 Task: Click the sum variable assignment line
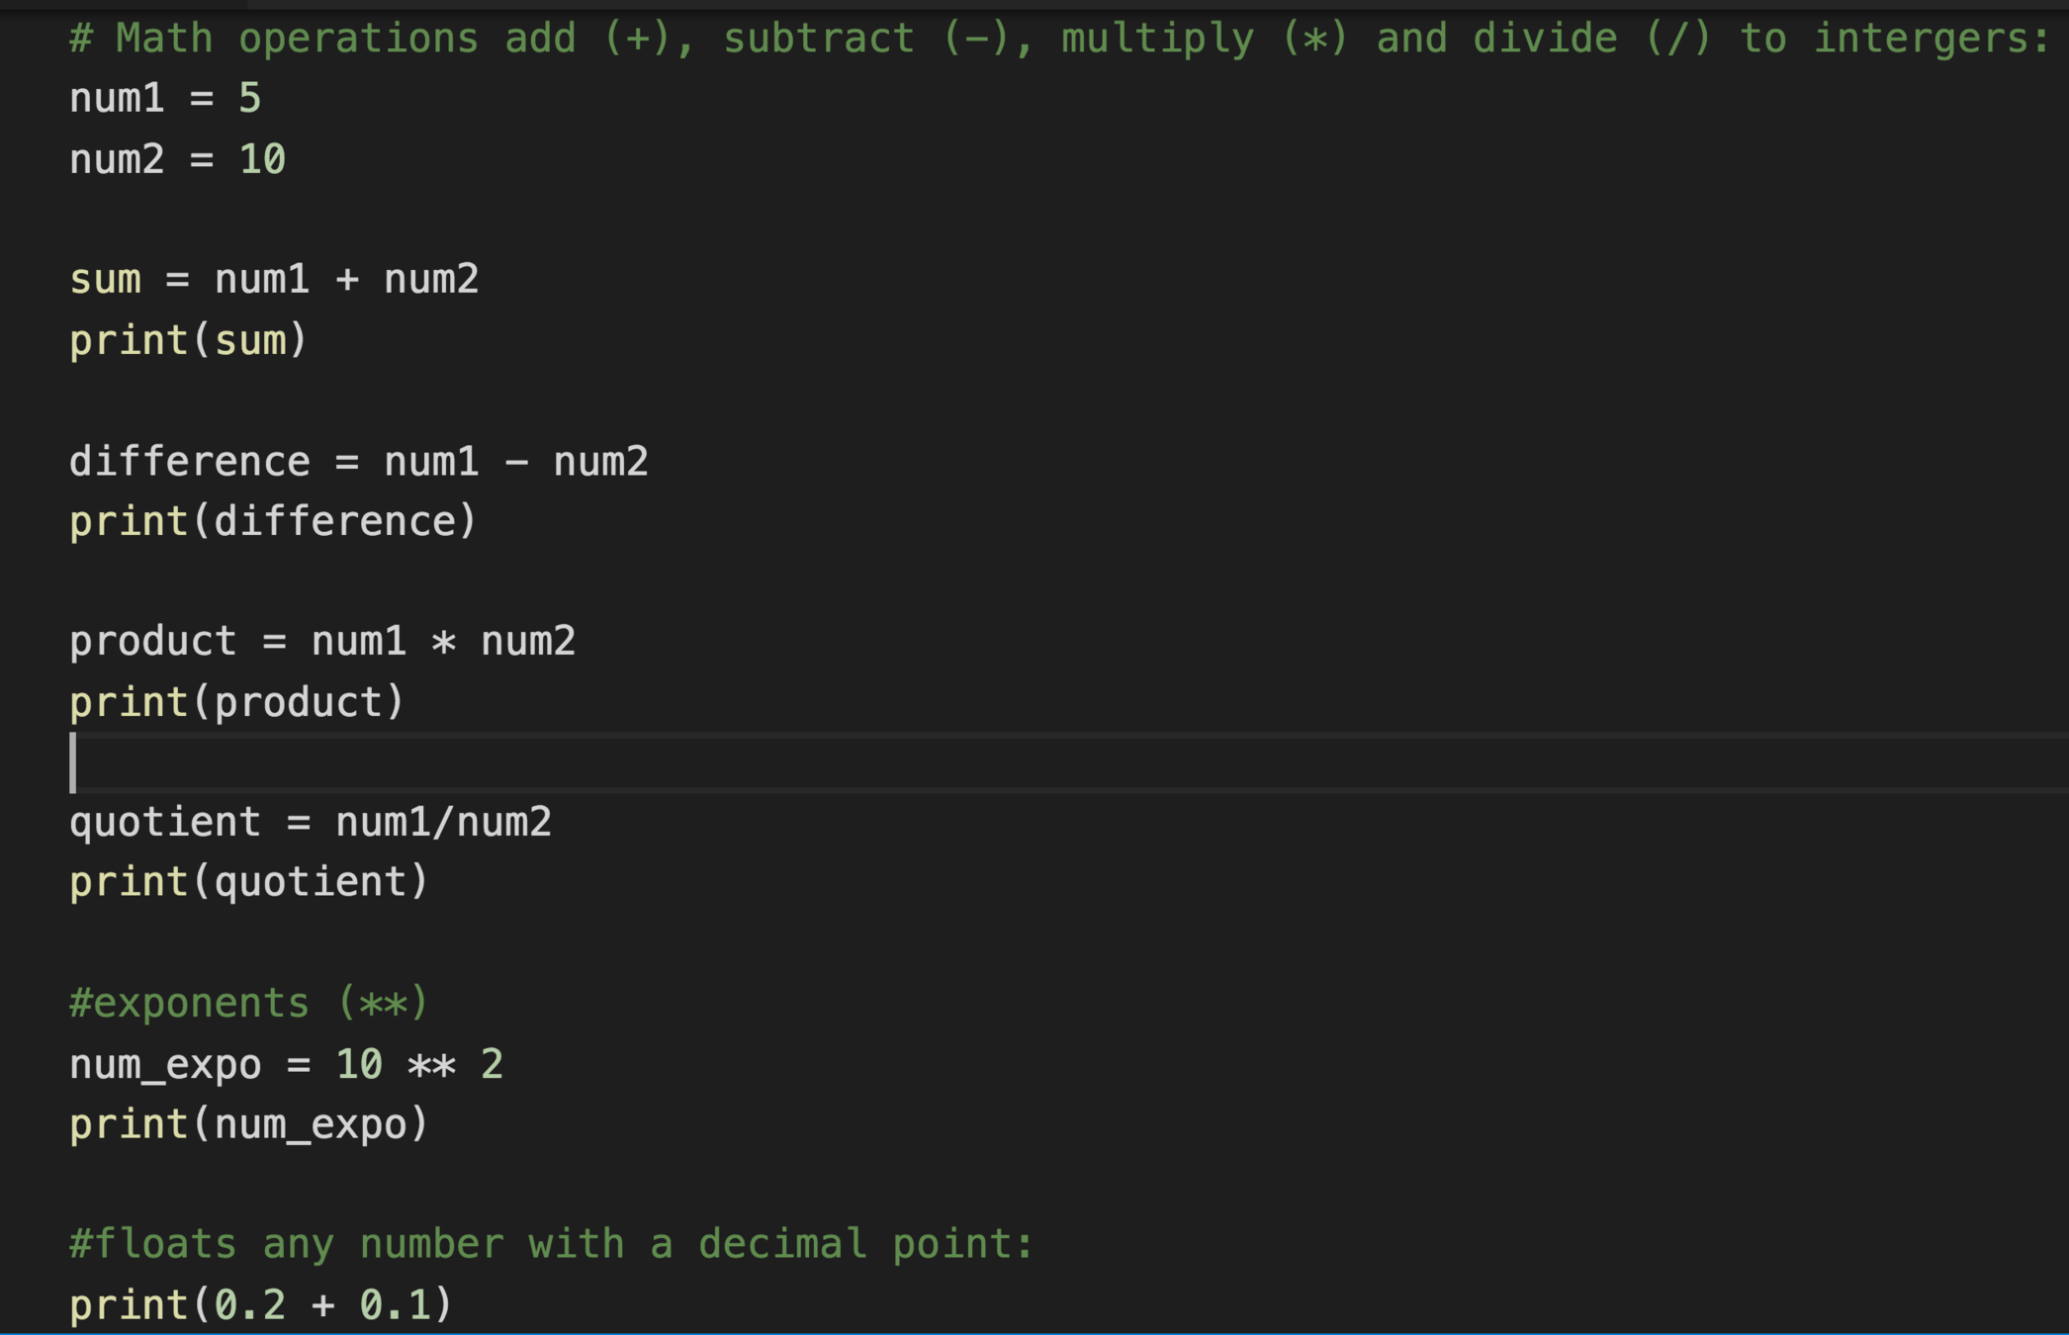point(274,280)
